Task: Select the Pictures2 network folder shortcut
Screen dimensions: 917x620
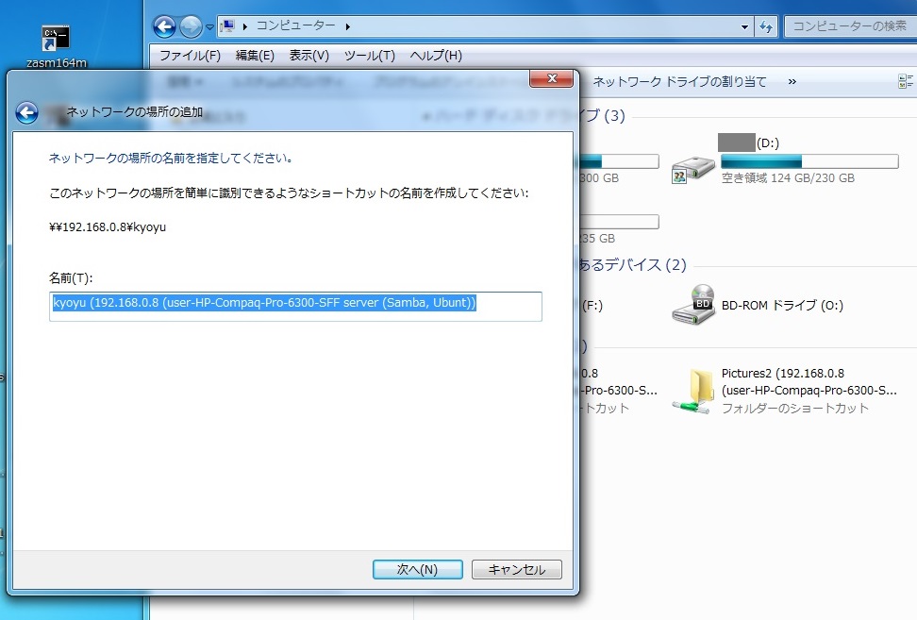Action: [x=692, y=391]
